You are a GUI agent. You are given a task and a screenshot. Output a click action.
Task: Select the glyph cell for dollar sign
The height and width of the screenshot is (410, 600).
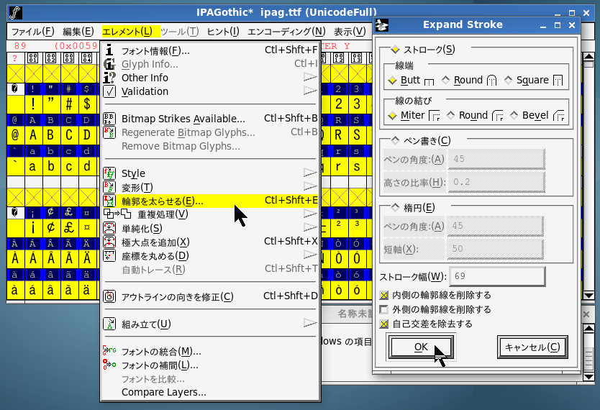point(87,104)
